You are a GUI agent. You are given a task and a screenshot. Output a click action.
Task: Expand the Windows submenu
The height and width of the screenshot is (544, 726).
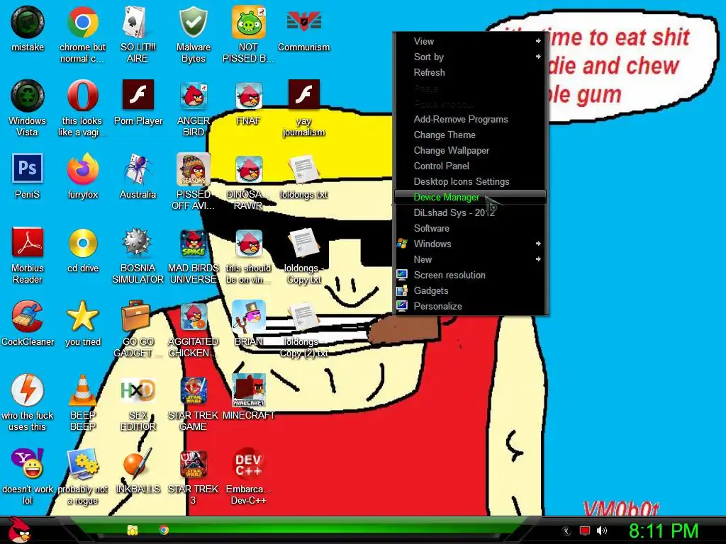tap(471, 244)
